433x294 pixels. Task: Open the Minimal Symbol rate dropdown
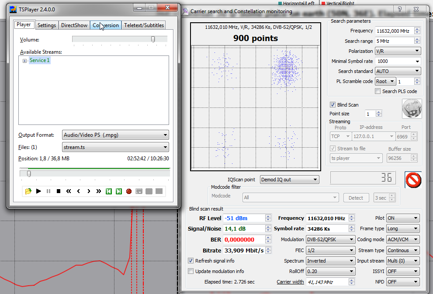click(x=398, y=61)
